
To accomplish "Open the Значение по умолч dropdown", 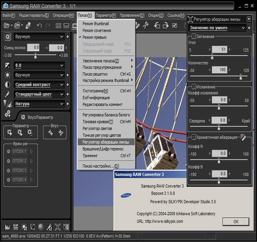I will click(217, 28).
